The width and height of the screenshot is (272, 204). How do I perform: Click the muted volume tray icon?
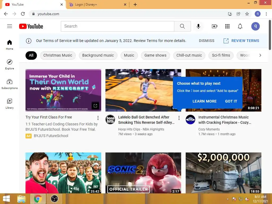(247, 199)
